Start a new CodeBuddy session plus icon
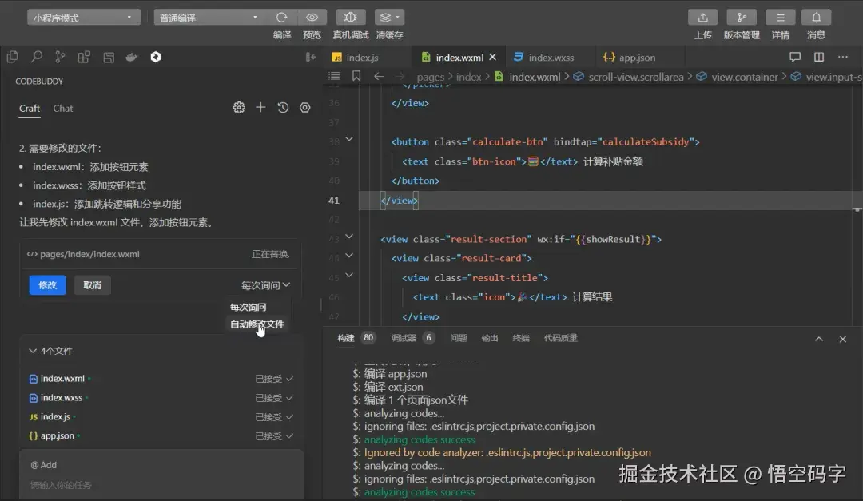This screenshot has width=863, height=501. point(260,107)
